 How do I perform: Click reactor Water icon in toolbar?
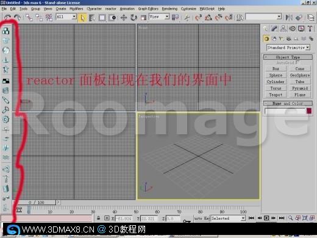coord(5,157)
